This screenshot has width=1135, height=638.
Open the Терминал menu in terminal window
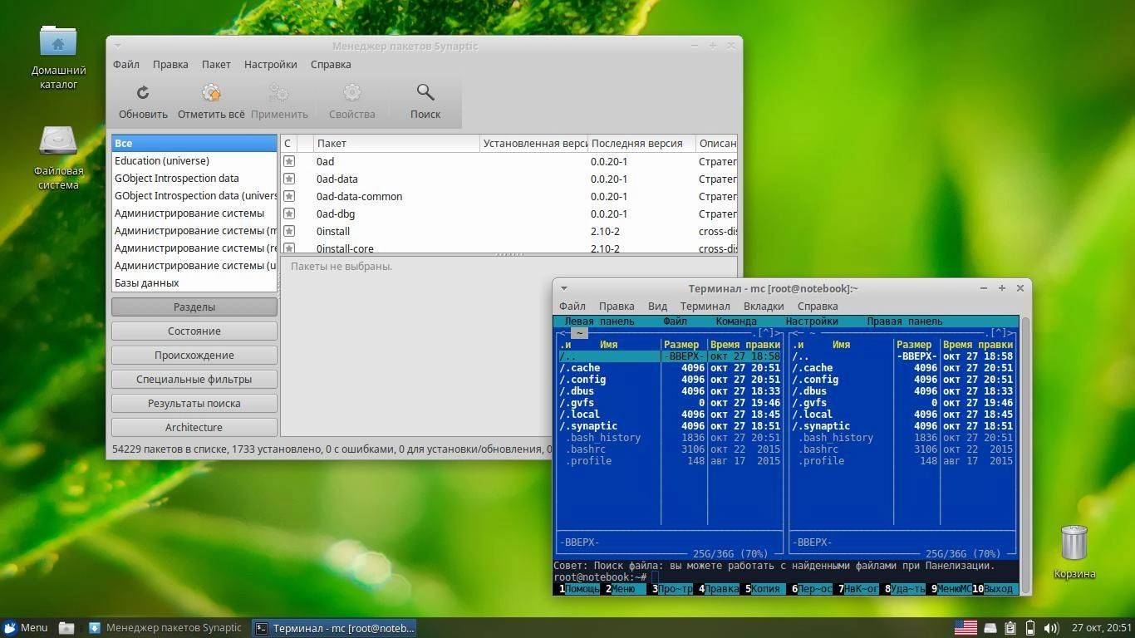point(705,306)
